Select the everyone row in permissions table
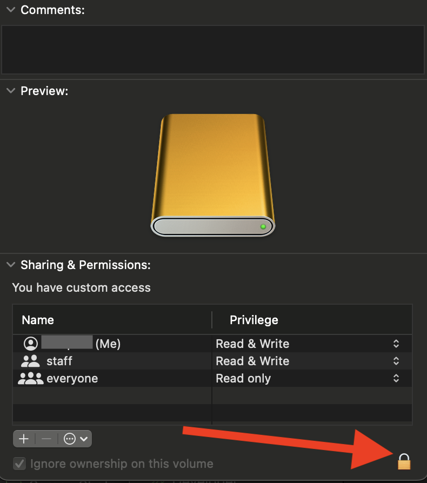 coord(135,378)
